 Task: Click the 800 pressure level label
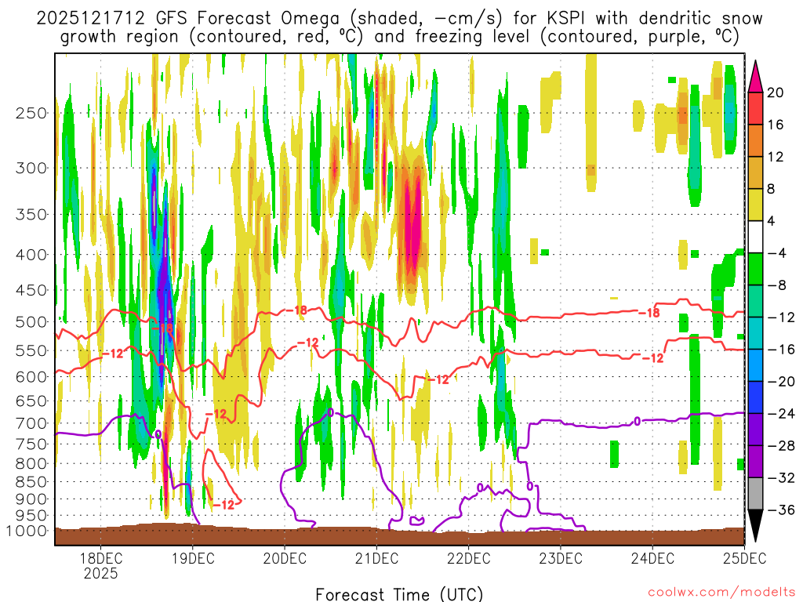coord(31,463)
